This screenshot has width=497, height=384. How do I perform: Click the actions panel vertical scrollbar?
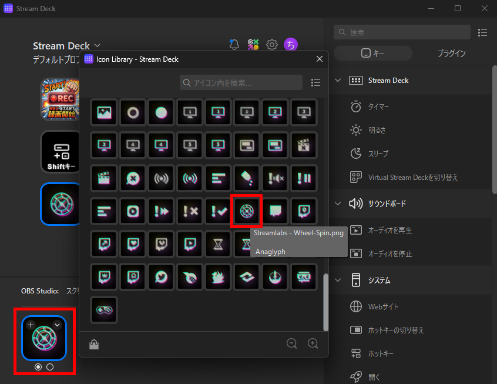495,129
